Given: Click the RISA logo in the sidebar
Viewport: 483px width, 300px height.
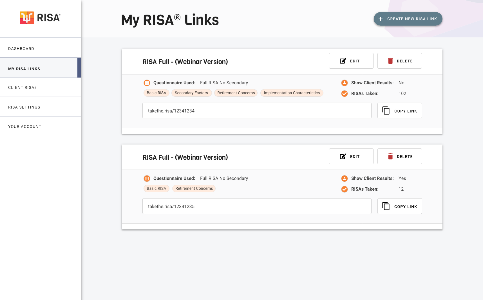Looking at the screenshot, I should coord(40,18).
